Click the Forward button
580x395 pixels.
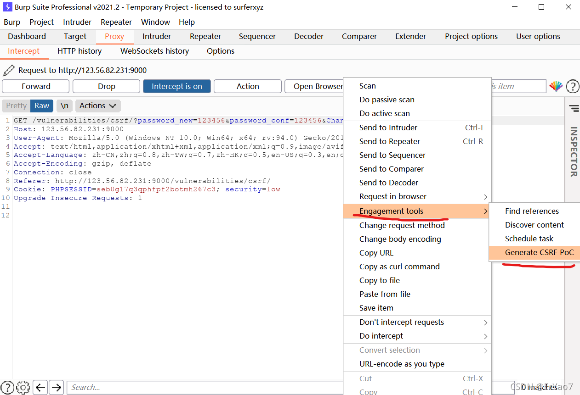click(x=36, y=86)
